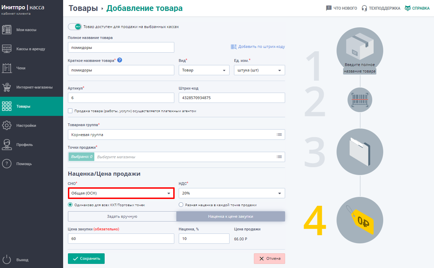Click the Помощь menu item
Image resolution: width=434 pixels, height=268 pixels.
[32, 164]
